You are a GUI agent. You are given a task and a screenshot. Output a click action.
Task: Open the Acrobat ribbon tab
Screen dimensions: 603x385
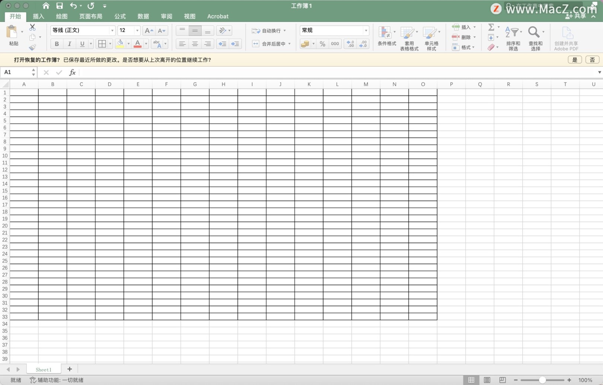point(218,16)
